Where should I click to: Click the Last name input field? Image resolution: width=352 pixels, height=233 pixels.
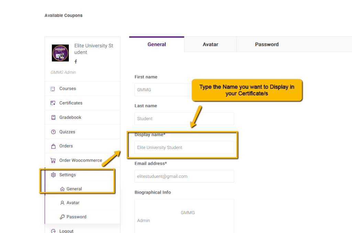click(184, 119)
